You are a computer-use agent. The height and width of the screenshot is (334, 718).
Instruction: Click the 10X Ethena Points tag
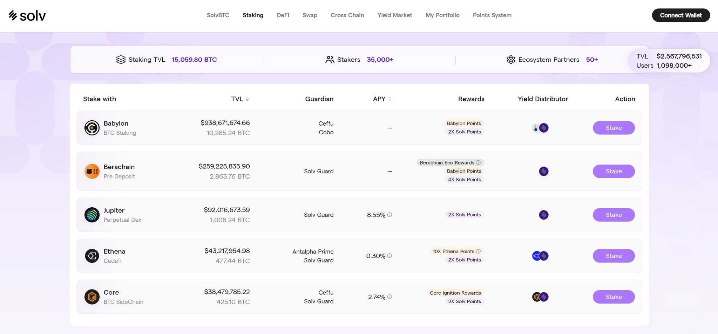click(457, 251)
